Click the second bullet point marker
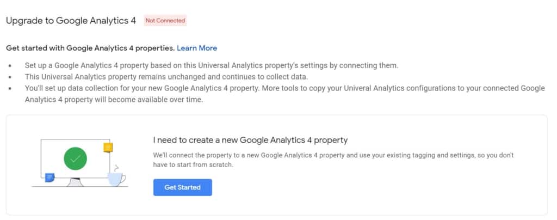 [10, 77]
